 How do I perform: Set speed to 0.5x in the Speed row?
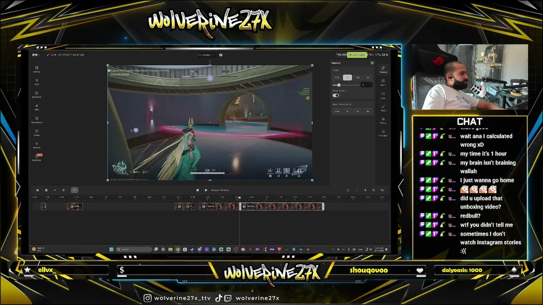point(337,78)
